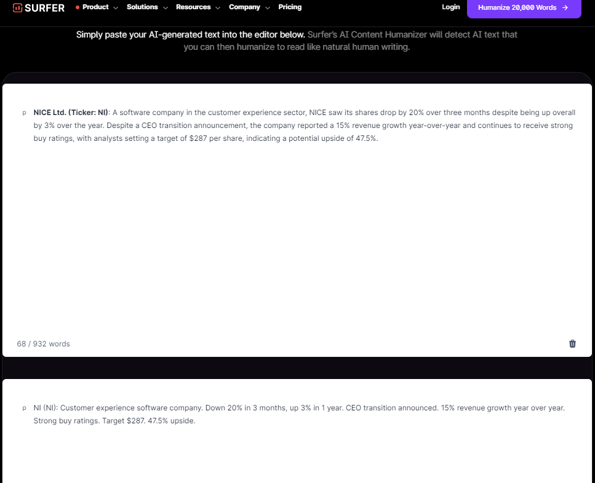595x483 pixels.
Task: Click the paragraph marker in the output editor
Action: point(24,408)
